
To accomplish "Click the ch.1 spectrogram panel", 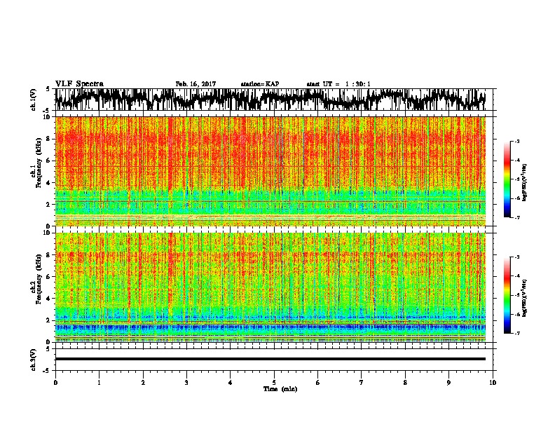I will [270, 171].
